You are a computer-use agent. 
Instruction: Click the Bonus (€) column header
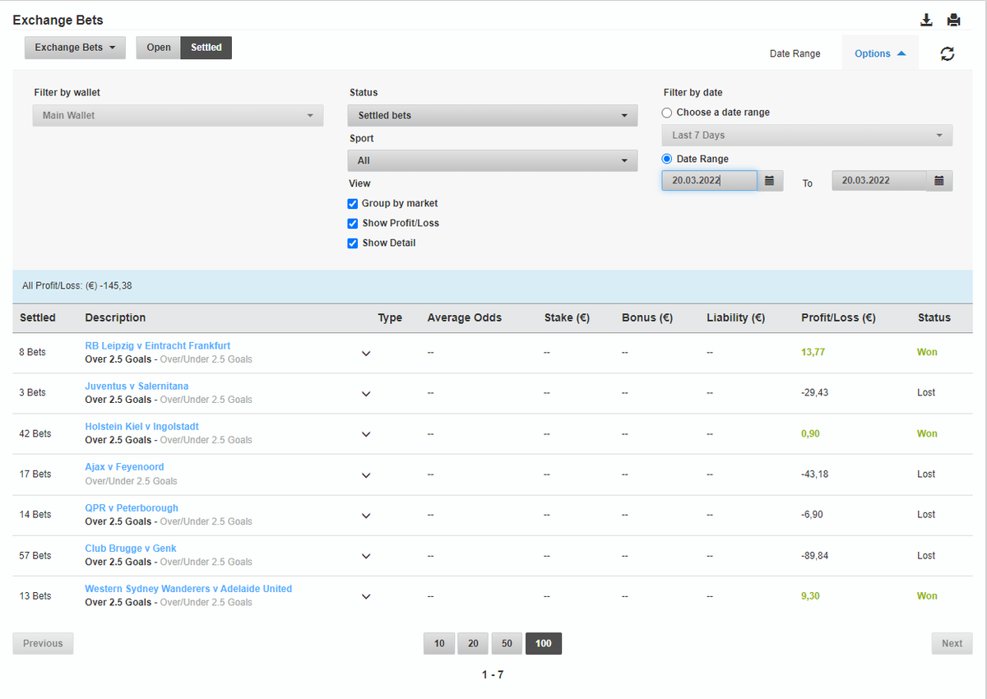[x=647, y=318]
